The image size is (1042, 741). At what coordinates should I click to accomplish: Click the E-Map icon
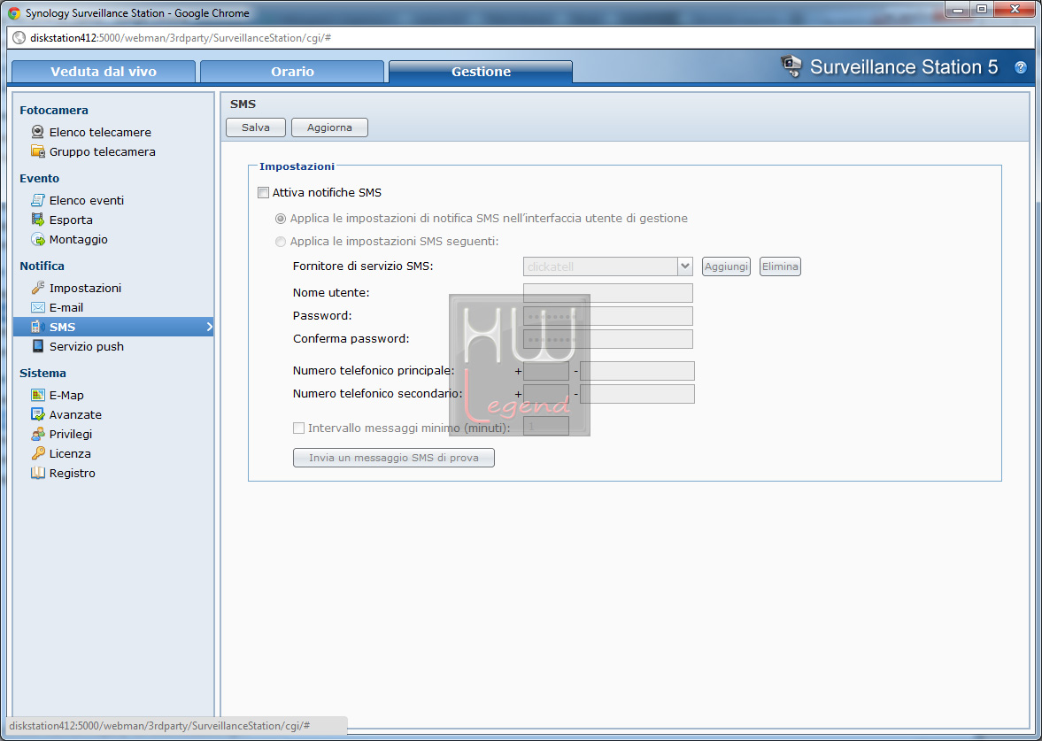tap(38, 394)
